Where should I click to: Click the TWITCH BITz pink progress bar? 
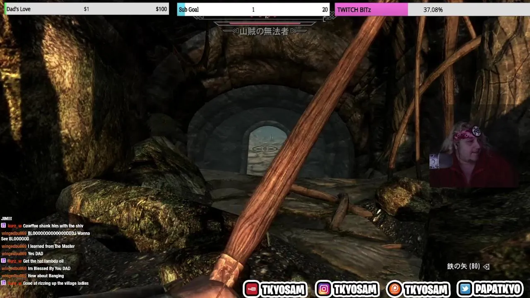[371, 9]
